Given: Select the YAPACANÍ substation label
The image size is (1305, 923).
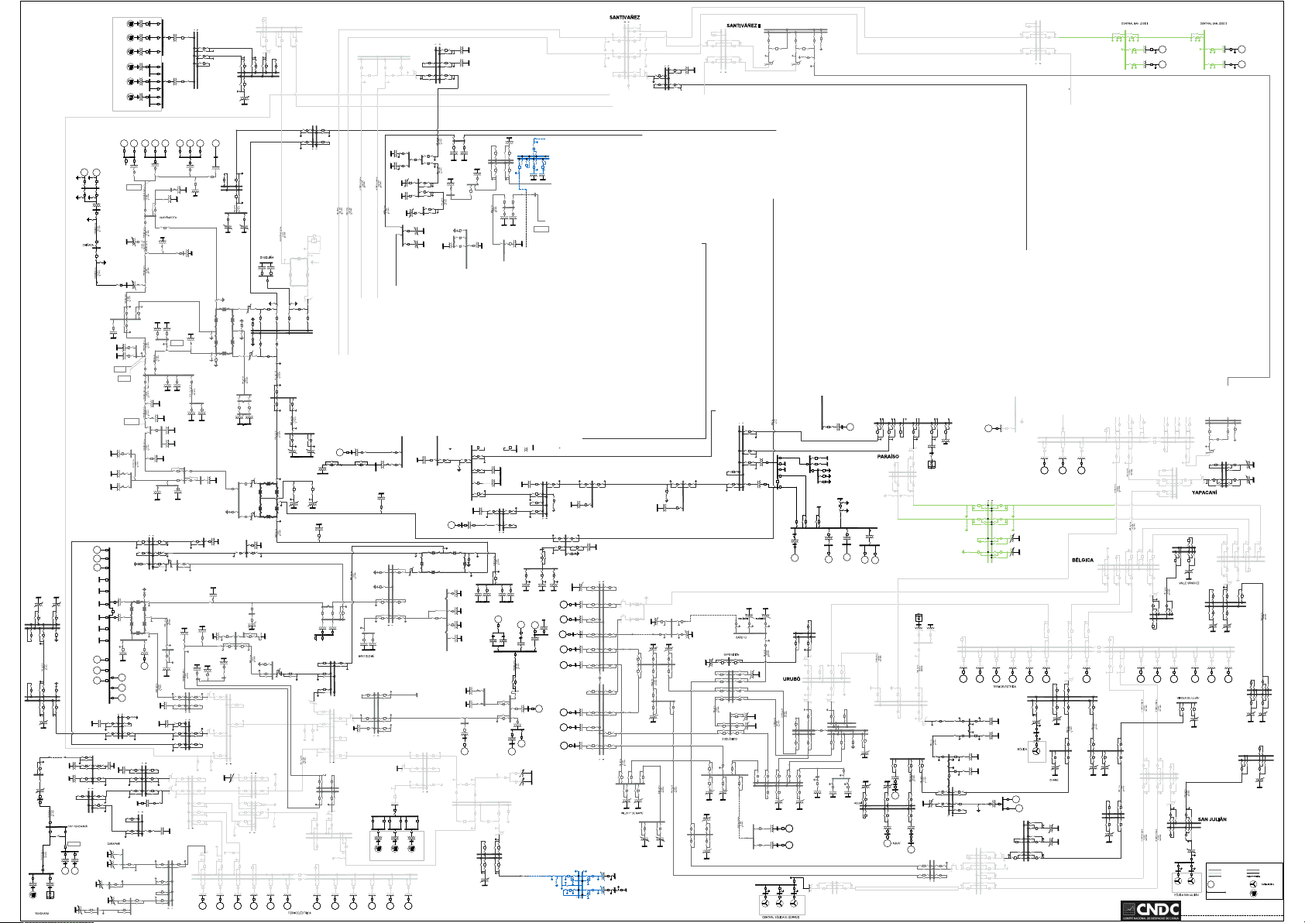Looking at the screenshot, I should click(x=1204, y=492).
